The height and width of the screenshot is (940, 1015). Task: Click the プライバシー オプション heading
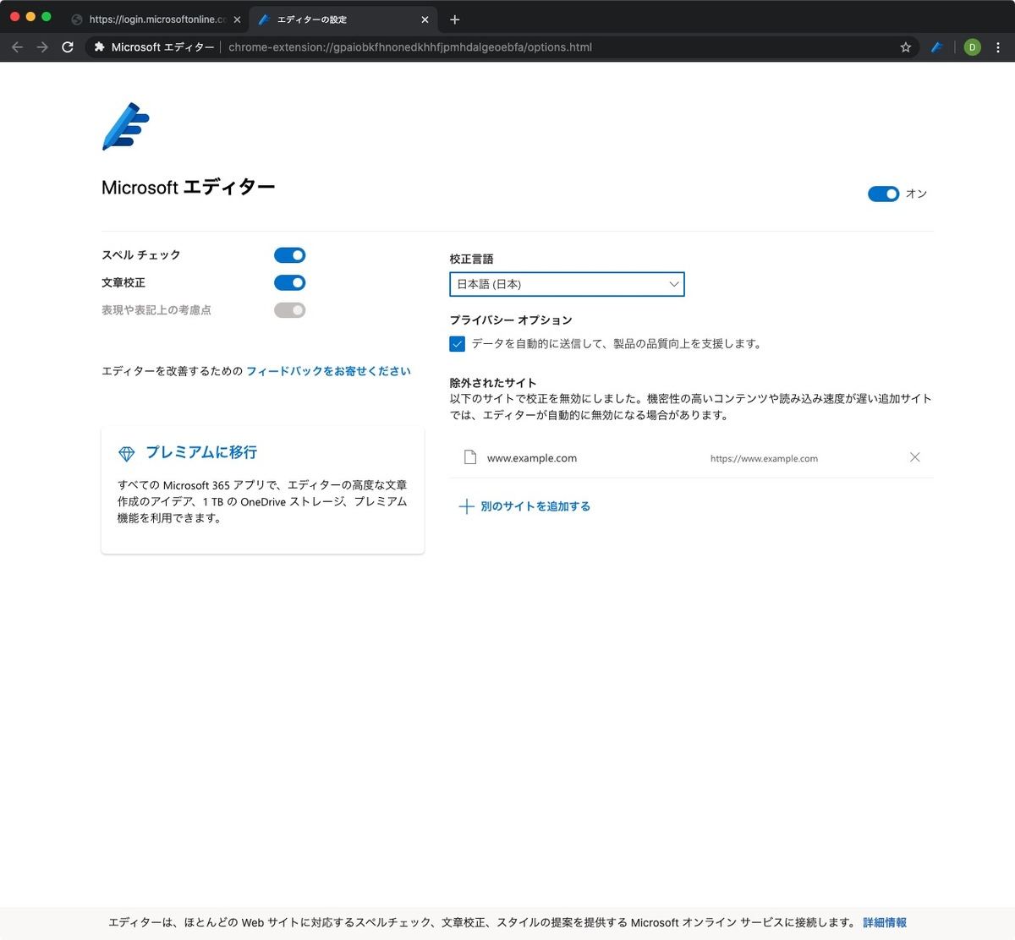[x=511, y=320]
